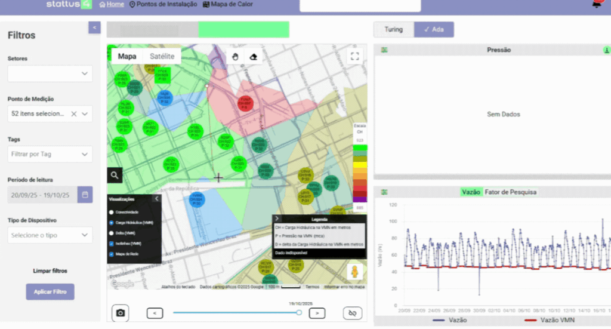
Task: Uncheck the Isolinhas (VMN) checkbox
Action: [x=112, y=244]
